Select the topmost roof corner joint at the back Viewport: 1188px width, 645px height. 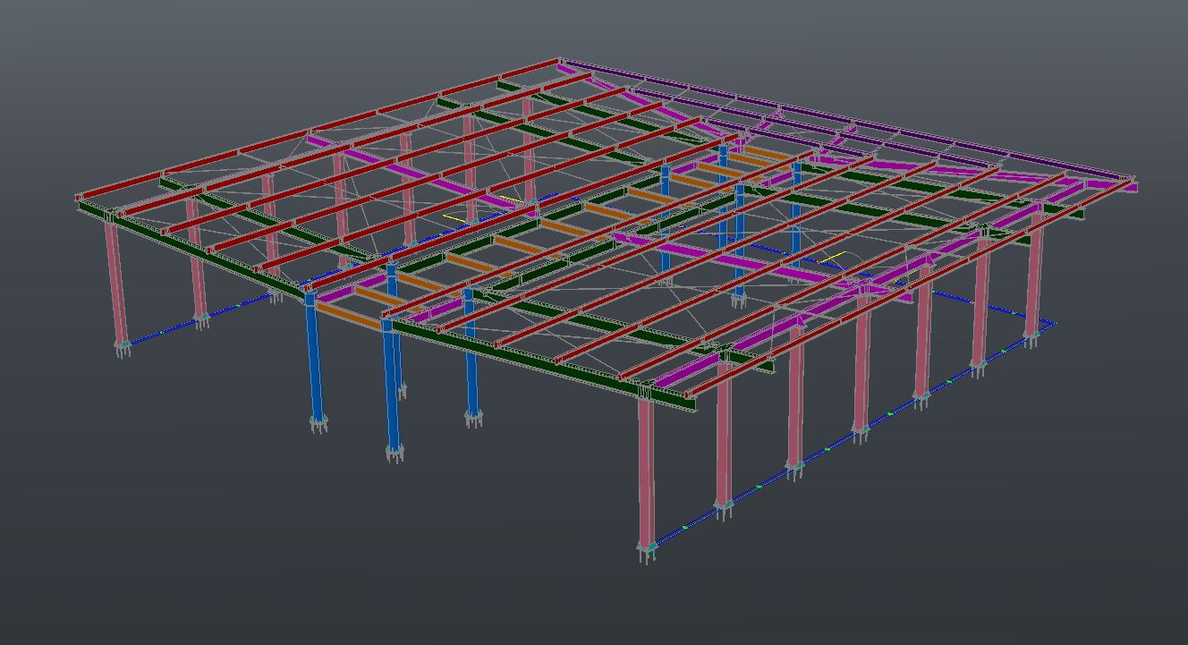coord(560,62)
